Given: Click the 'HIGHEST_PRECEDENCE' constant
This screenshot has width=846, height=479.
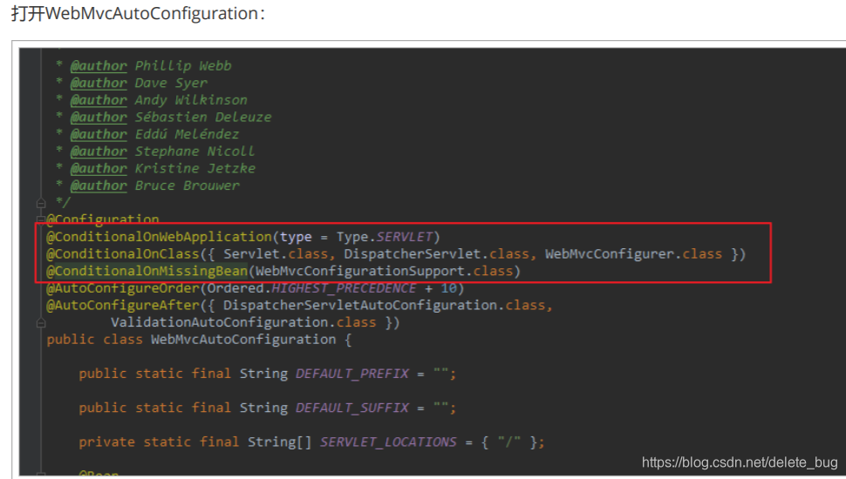Looking at the screenshot, I should (x=344, y=288).
